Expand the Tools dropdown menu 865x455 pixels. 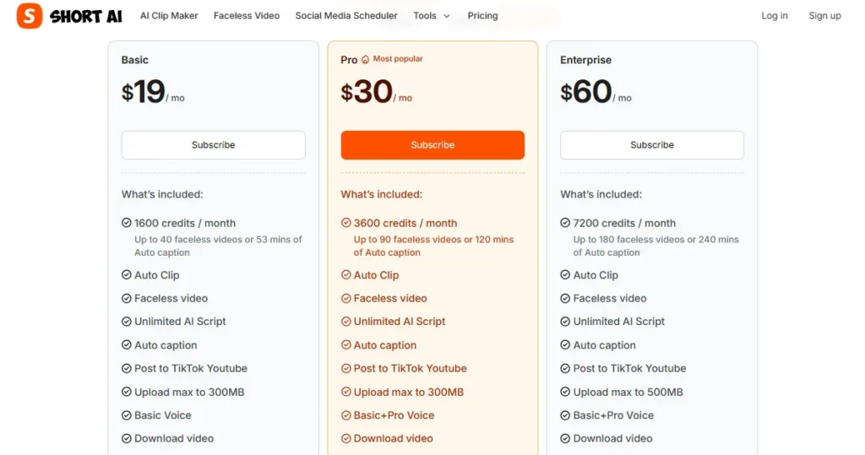432,16
